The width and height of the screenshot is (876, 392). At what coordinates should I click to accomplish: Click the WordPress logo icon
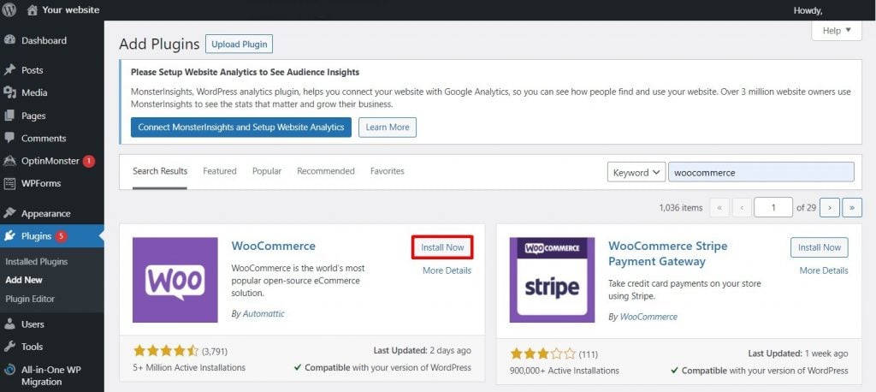point(9,10)
